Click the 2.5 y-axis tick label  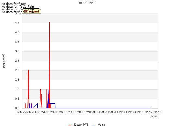[x=17, y=61]
